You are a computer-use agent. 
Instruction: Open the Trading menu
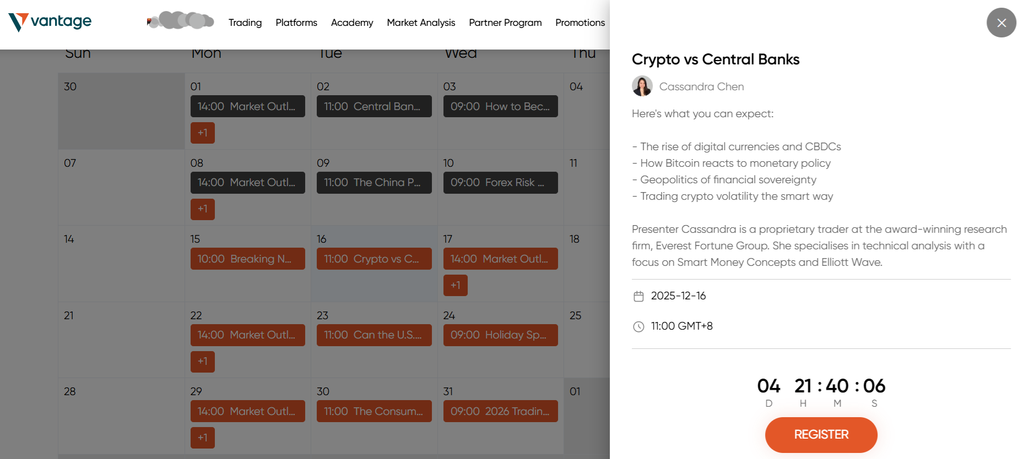[x=245, y=23]
